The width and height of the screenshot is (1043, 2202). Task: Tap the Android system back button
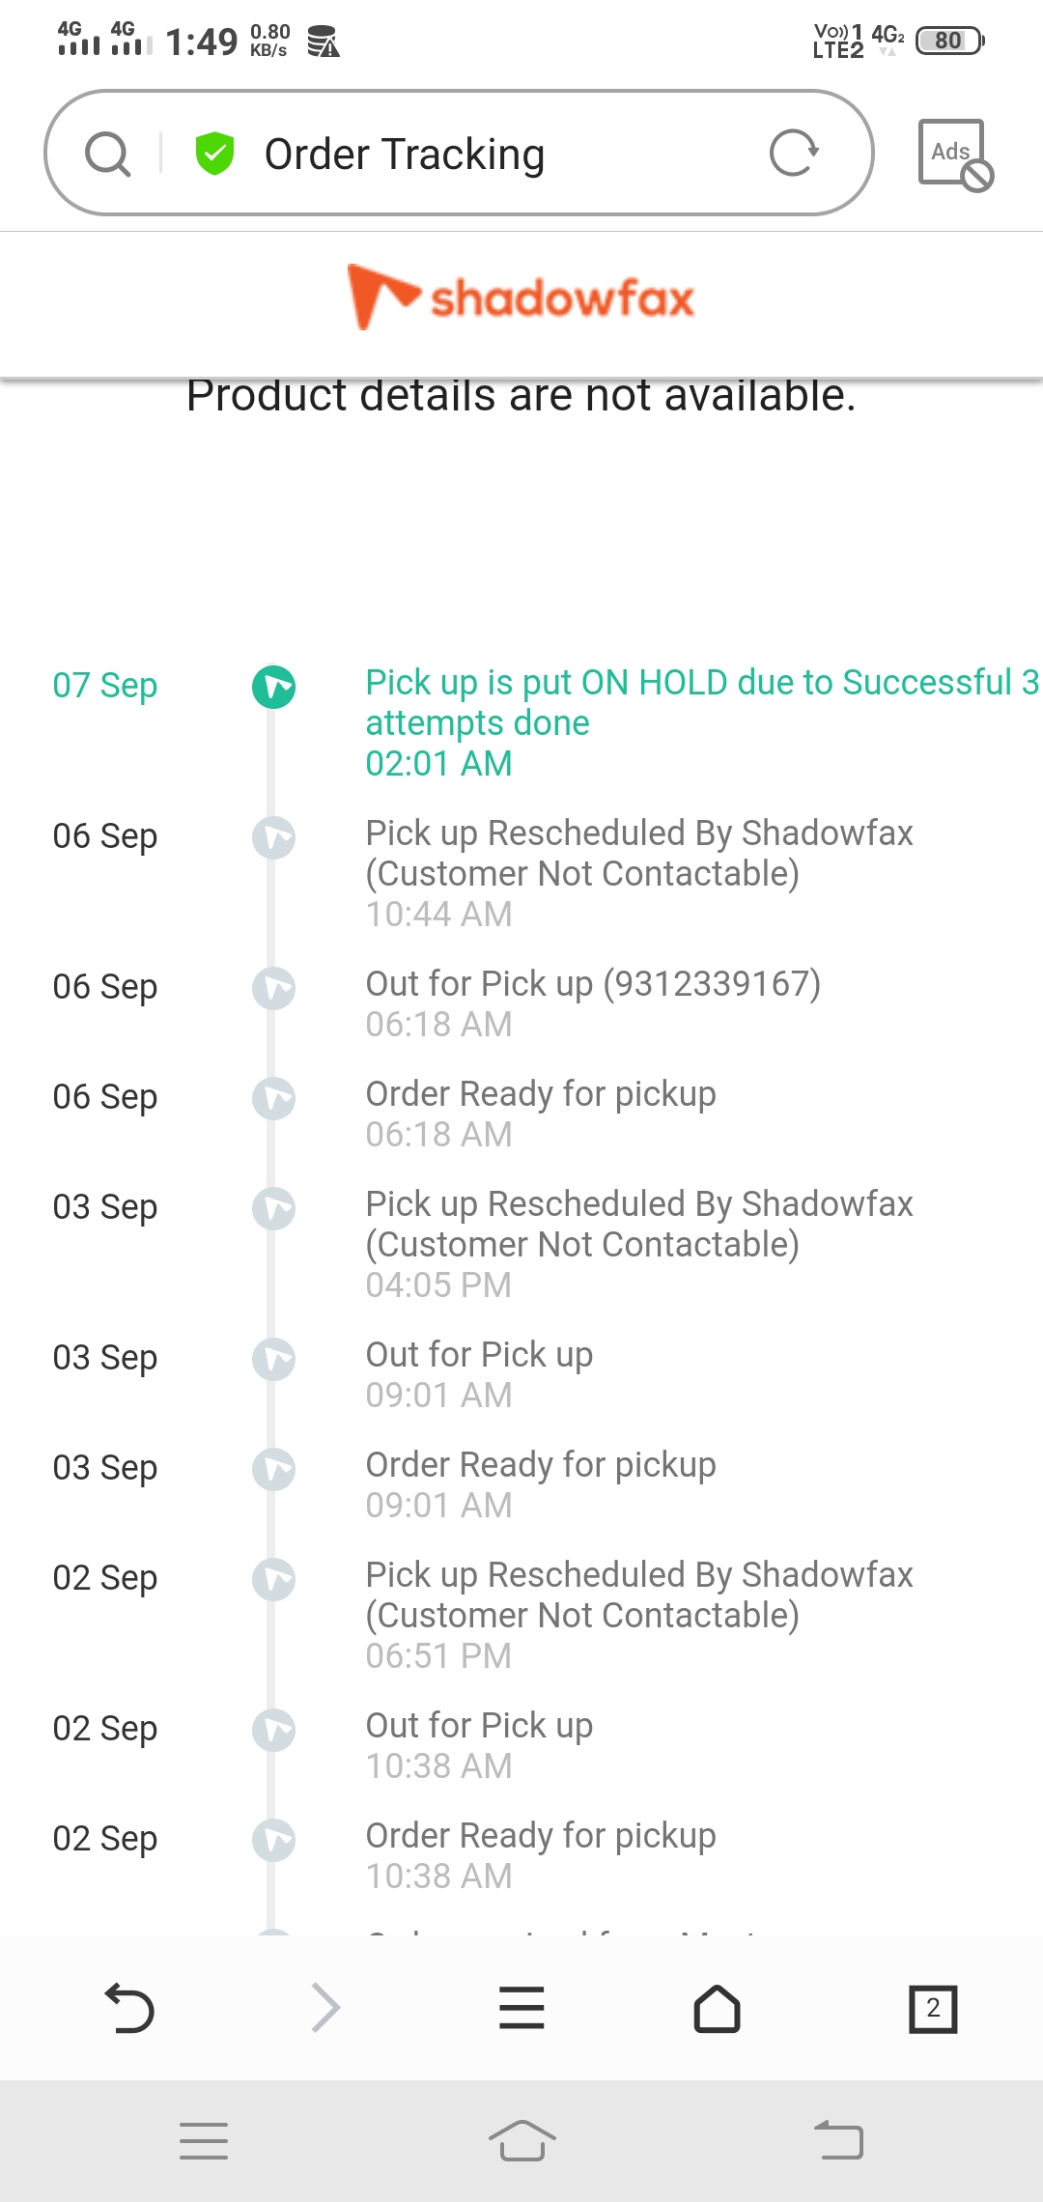(x=838, y=2141)
